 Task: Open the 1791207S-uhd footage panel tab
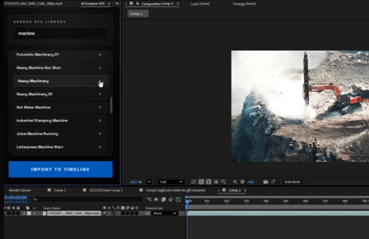[x=33, y=4]
